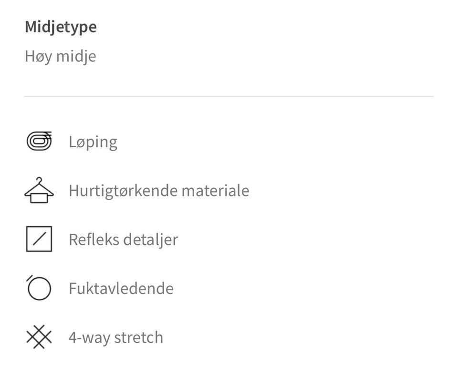Viewport: 458px width, 380px height.
Task: Click the Midjetype heading
Action: pyautogui.click(x=61, y=27)
